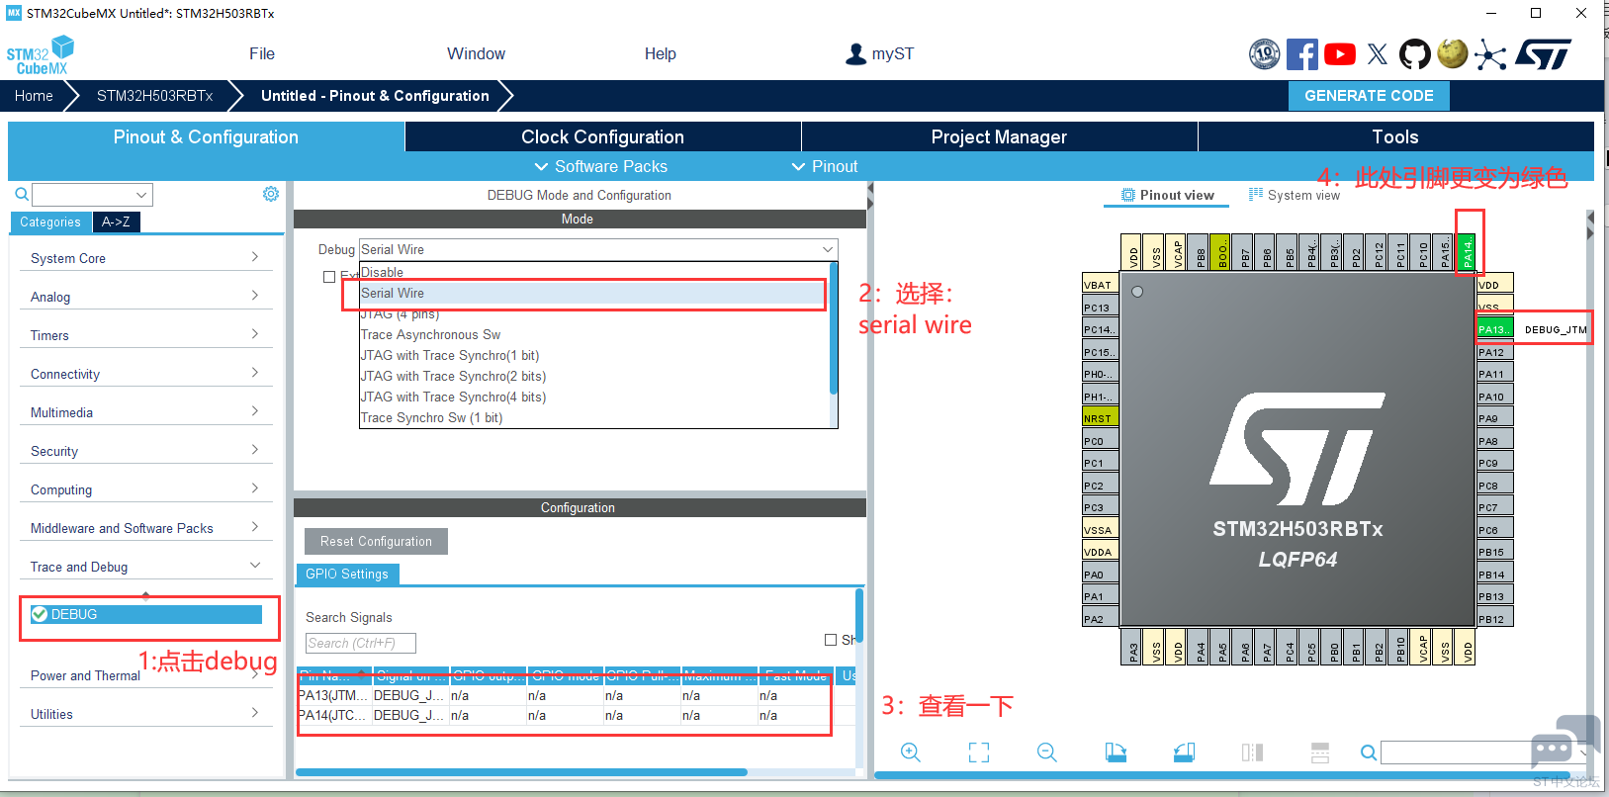Expand the Pinout dropdown menu
1609x797 pixels.
pos(825,166)
